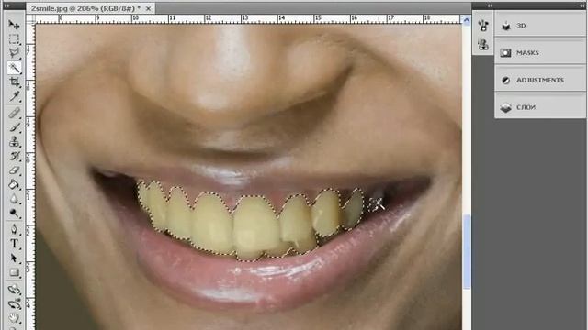The height and width of the screenshot is (330, 588).
Task: Select the Move tool
Action: 14,25
